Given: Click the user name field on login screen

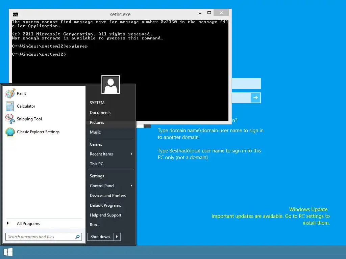Looking at the screenshot, I should (246, 84).
